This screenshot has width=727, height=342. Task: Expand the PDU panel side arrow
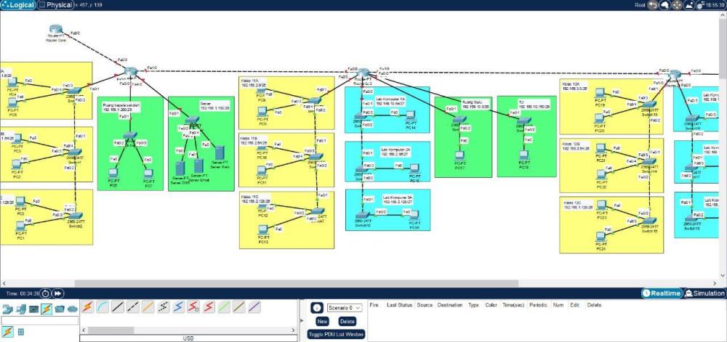pyautogui.click(x=302, y=321)
